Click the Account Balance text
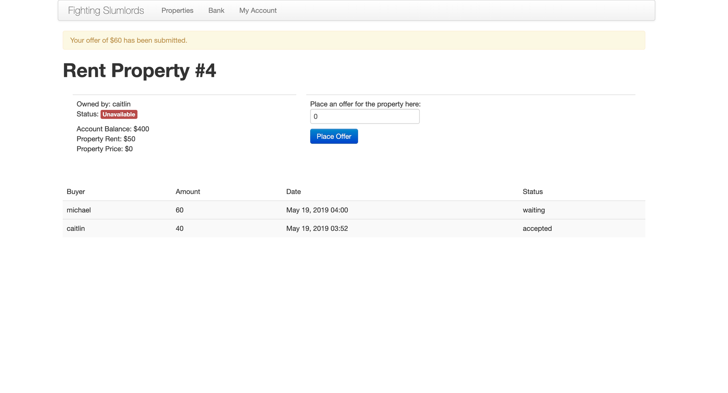Screen dimensions: 728x393 point(112,129)
